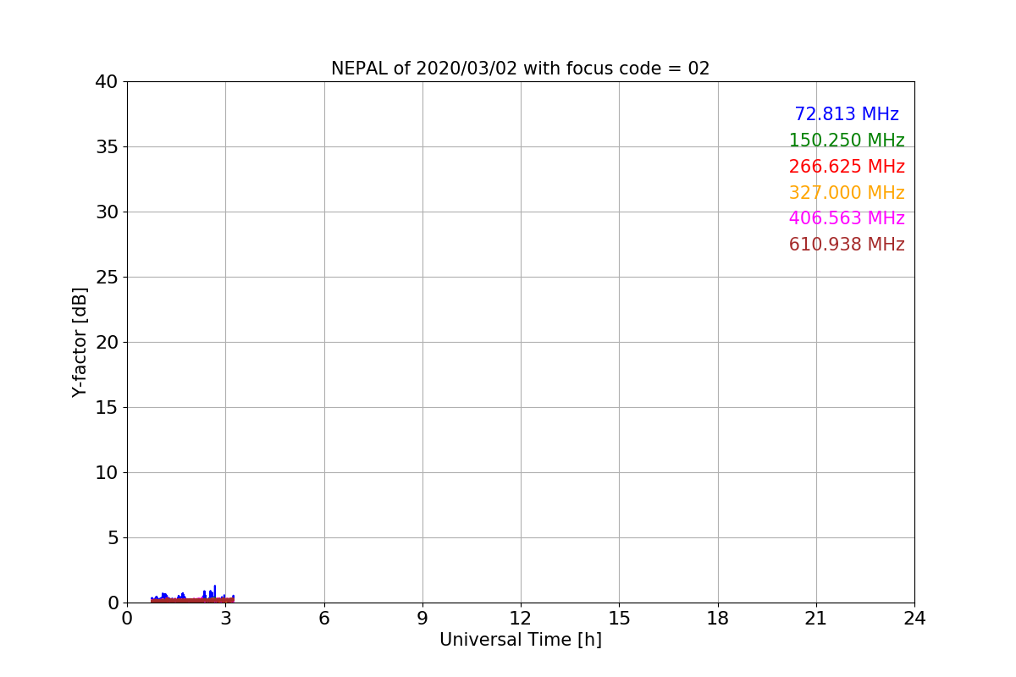This screenshot has width=1016, height=677.
Task: Click the 'Y-factor [dB]' axis label
Action: (80, 342)
